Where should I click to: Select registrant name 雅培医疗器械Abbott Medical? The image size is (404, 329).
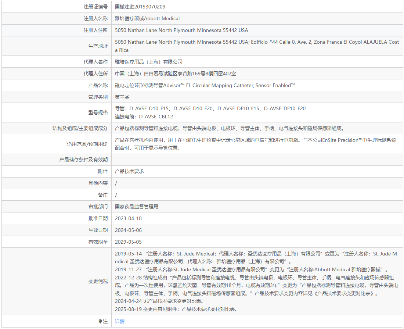coord(147,19)
